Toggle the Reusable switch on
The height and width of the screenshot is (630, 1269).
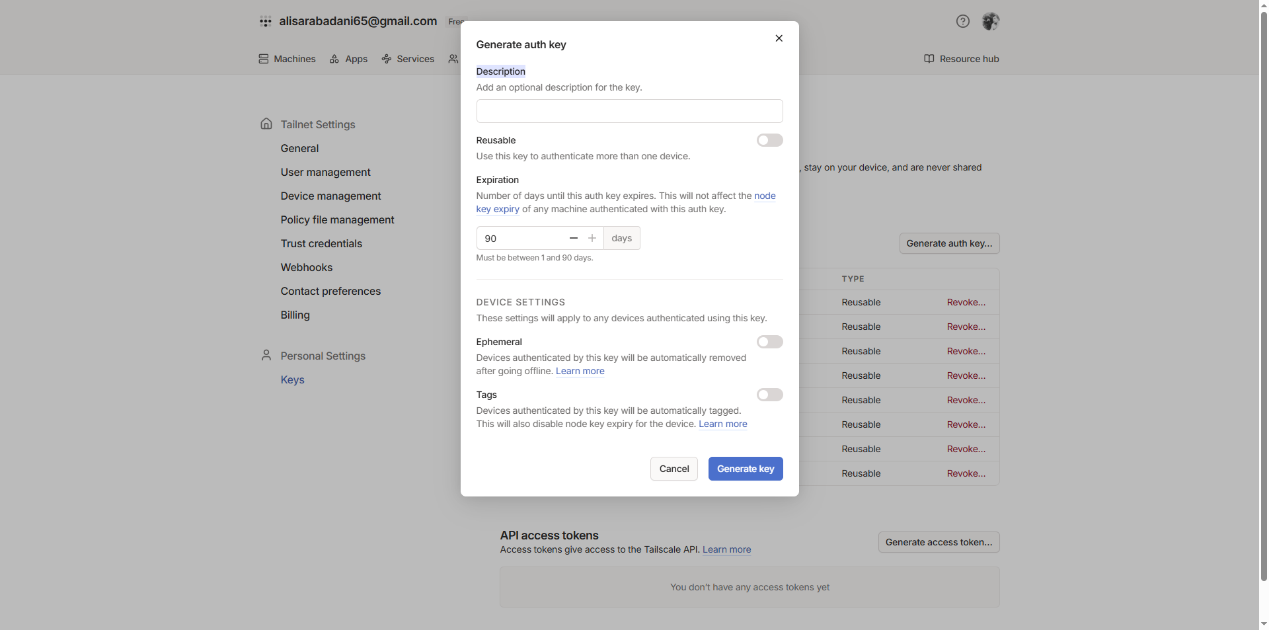(769, 140)
